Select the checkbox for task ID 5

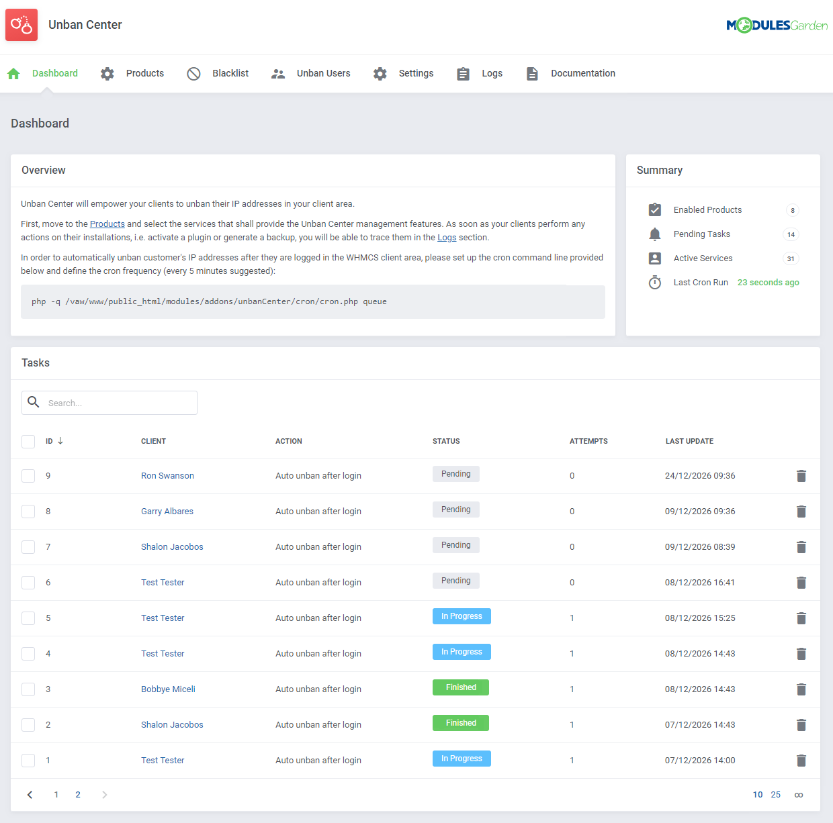point(28,618)
